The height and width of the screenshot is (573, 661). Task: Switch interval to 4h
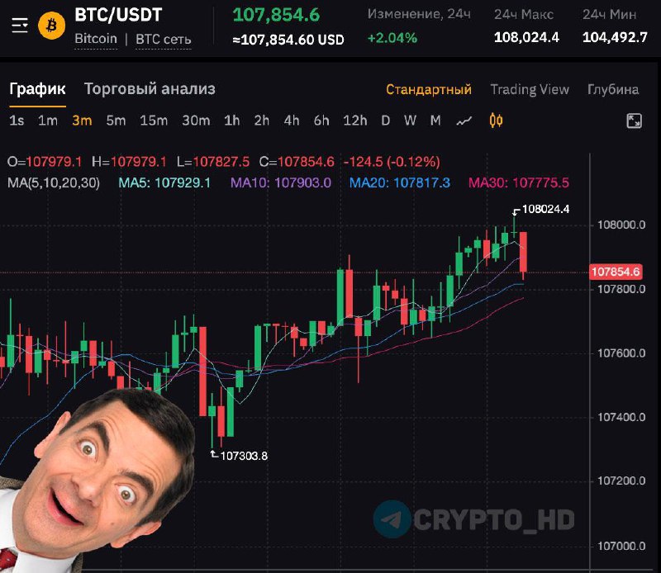[292, 121]
